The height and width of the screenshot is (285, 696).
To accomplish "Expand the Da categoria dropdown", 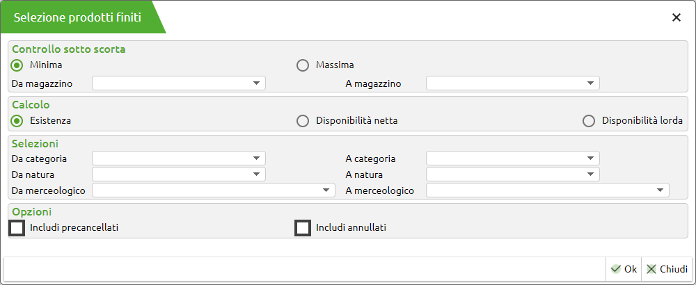I will [256, 158].
